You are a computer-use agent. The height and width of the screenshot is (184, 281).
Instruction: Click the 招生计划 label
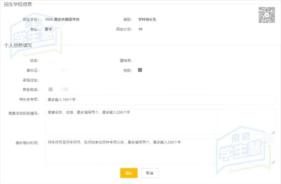pos(124,29)
